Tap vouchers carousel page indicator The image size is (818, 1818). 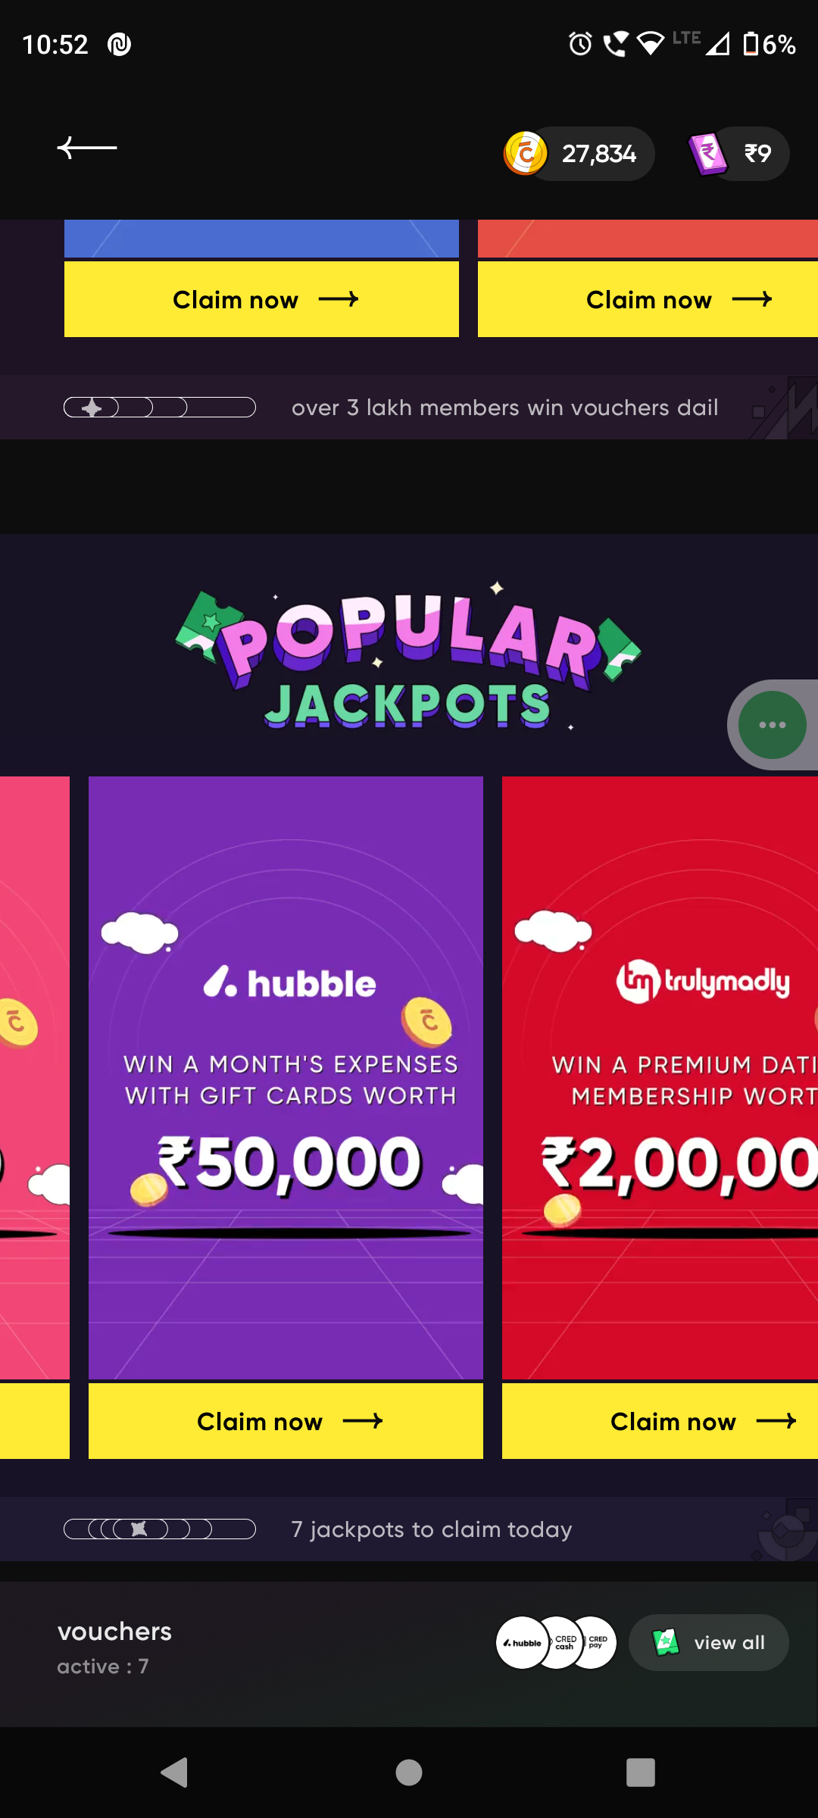(x=160, y=408)
